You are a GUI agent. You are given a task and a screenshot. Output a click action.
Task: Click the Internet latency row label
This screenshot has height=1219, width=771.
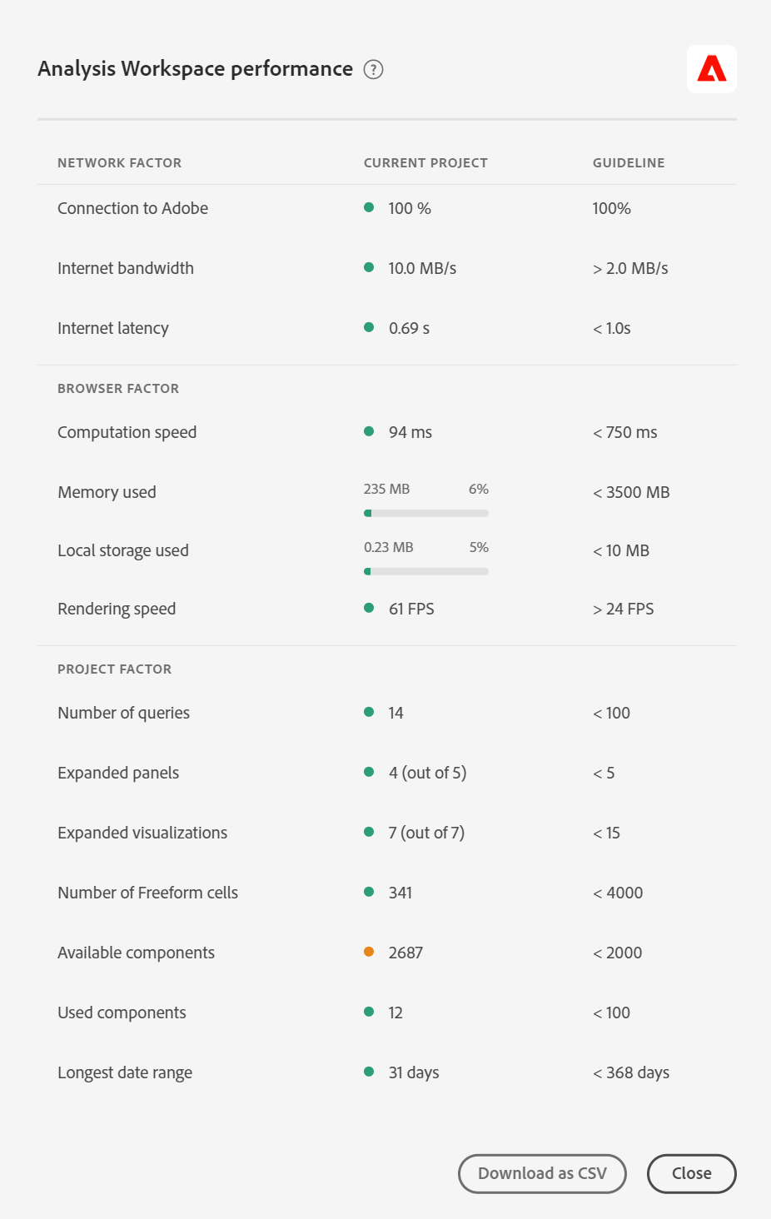(113, 328)
